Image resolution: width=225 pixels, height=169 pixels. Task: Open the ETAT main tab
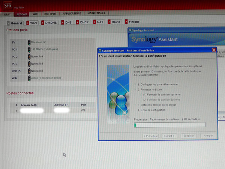coord(7,15)
